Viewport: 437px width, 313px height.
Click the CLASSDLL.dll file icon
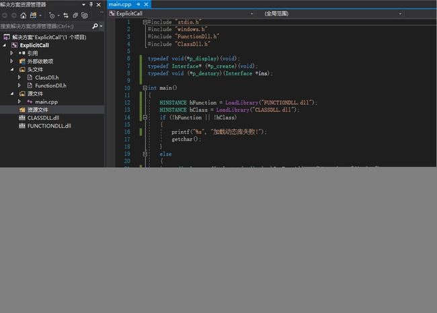click(x=22, y=118)
